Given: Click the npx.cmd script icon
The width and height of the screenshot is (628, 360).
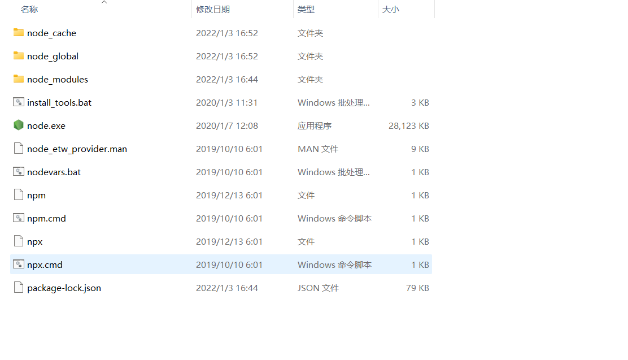Looking at the screenshot, I should point(19,264).
